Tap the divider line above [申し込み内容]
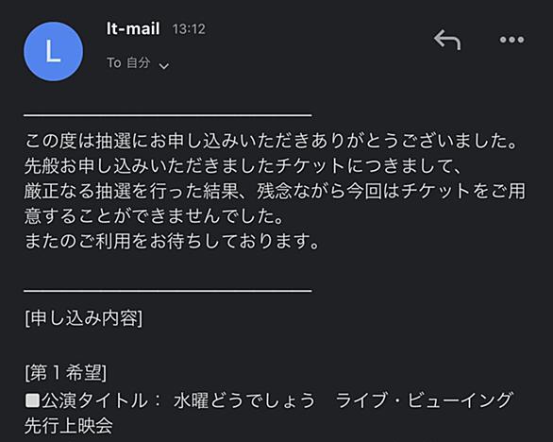 168,291
